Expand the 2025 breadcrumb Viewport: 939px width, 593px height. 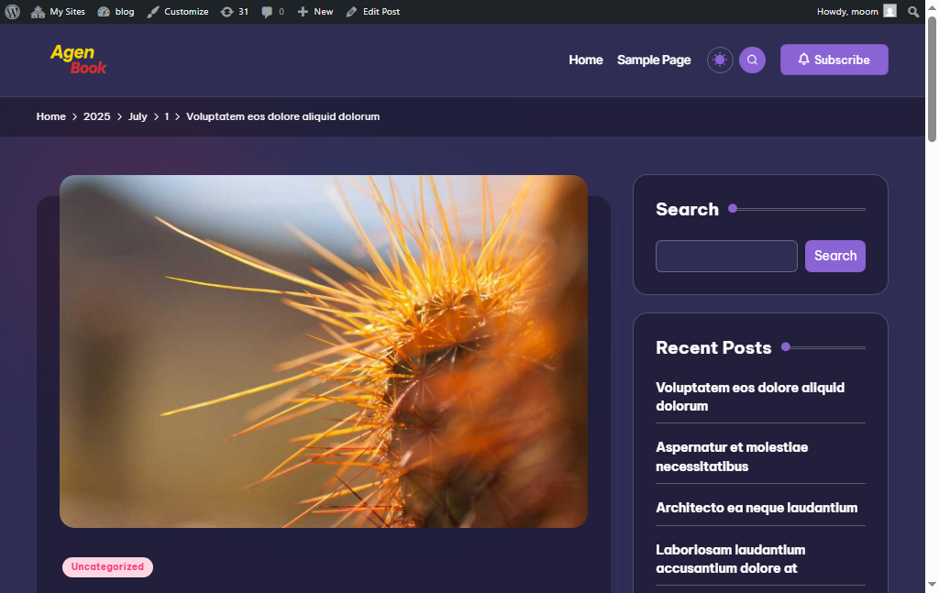[96, 116]
